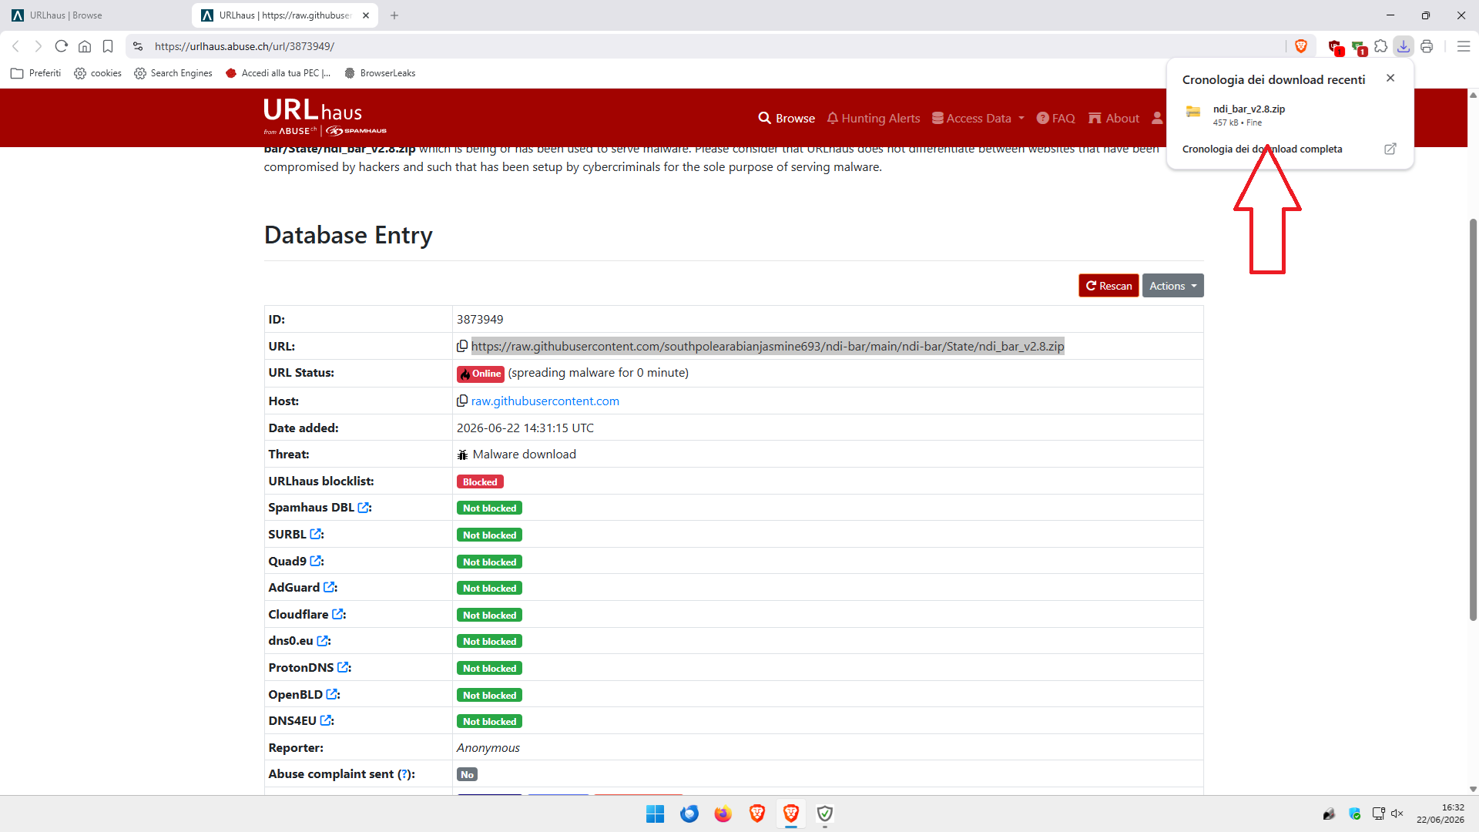1479x832 pixels.
Task: Click the URLhaus logo
Action: click(x=324, y=117)
